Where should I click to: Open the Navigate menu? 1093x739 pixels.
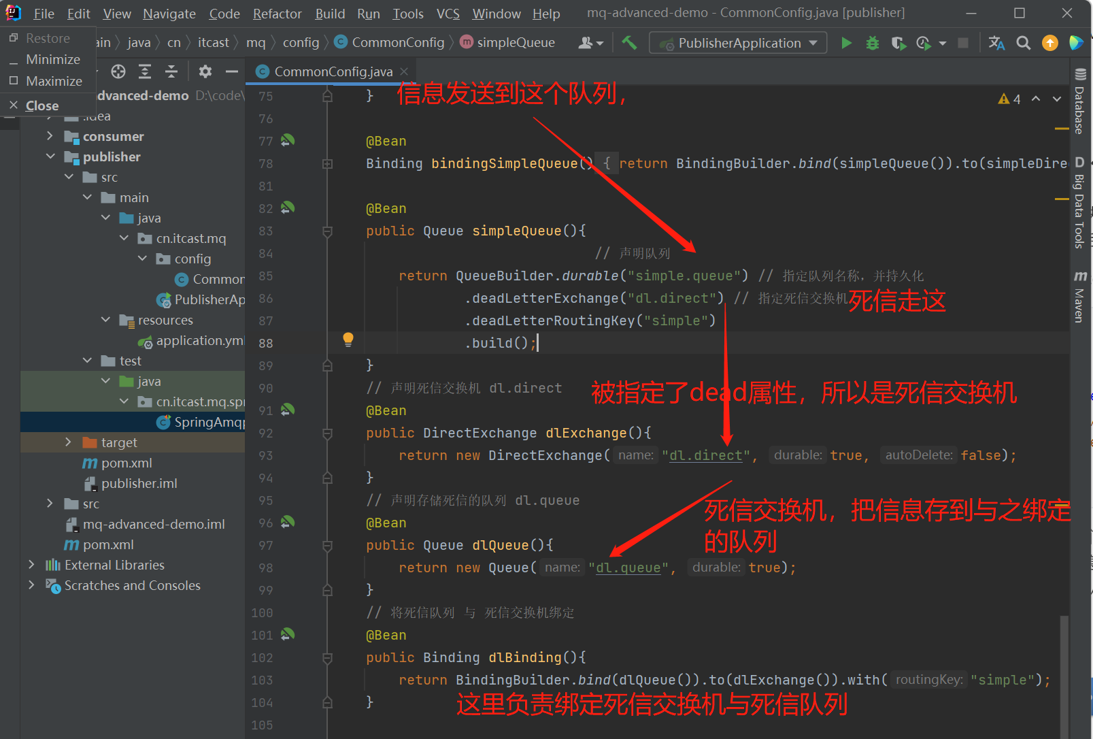click(169, 14)
